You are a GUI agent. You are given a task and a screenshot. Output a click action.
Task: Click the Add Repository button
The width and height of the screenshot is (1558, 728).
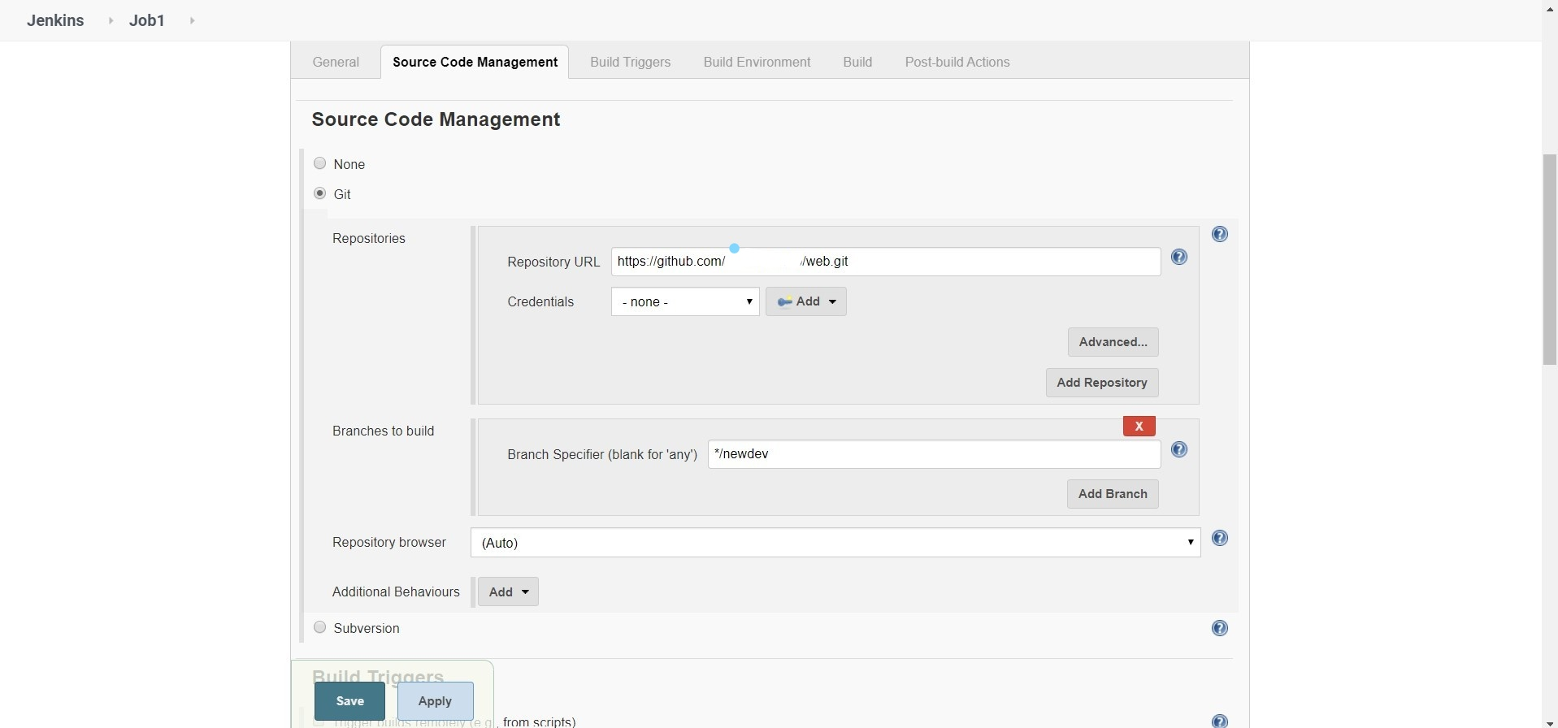coord(1101,383)
